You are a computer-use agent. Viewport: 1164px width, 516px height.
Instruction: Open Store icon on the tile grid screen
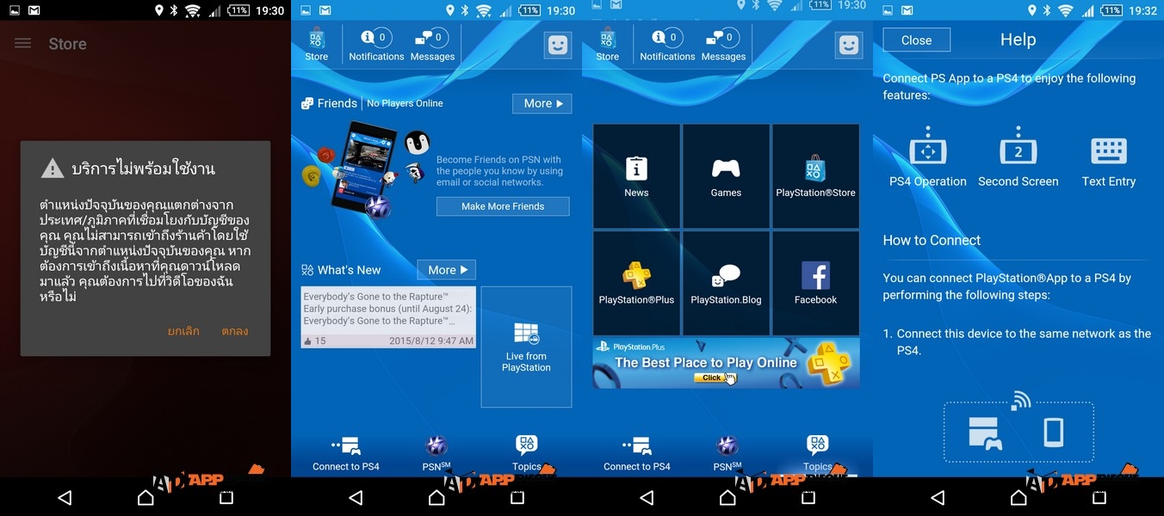[x=607, y=45]
